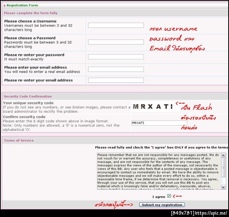
Task: Click the MRXATI security code image
Action: (153, 107)
